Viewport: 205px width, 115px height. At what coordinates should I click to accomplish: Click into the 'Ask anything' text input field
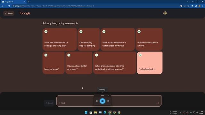coord(109,101)
